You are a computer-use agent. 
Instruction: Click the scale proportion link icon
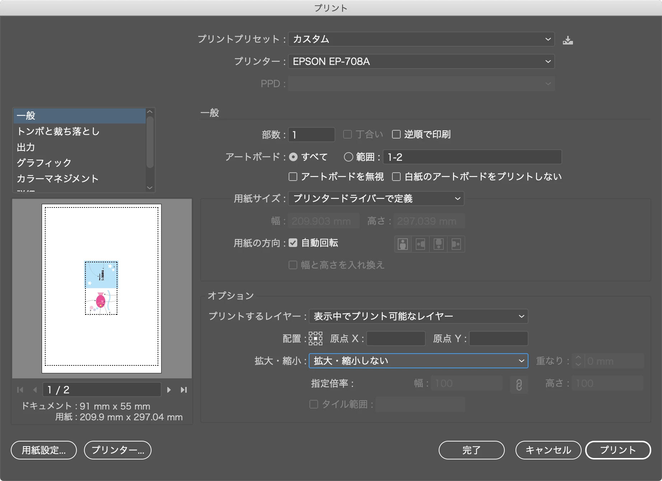519,384
